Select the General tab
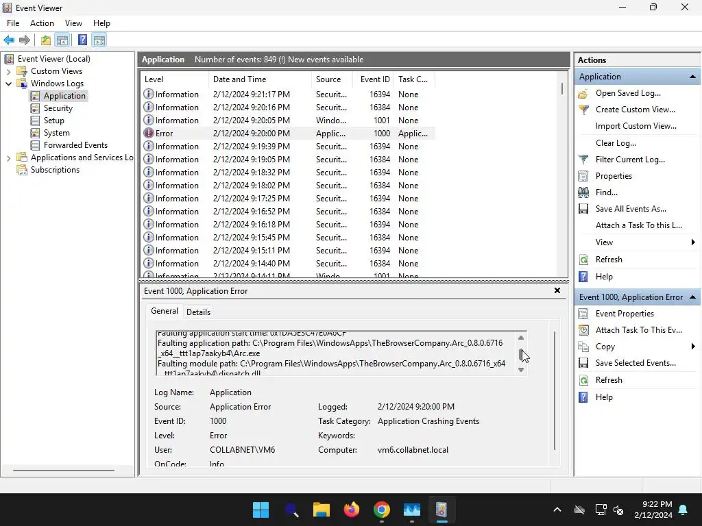 tap(165, 312)
